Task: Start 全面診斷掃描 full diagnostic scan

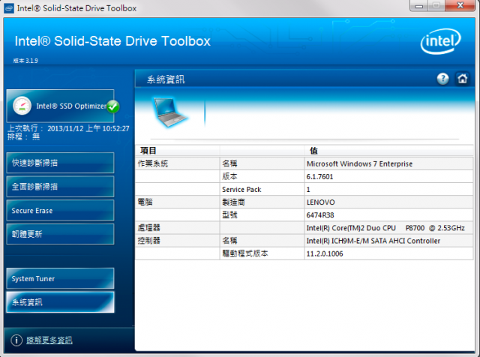Action: (x=60, y=187)
